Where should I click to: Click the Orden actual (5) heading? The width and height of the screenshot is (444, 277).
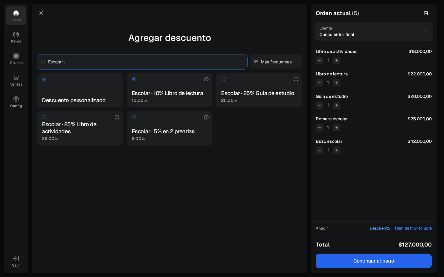[337, 13]
